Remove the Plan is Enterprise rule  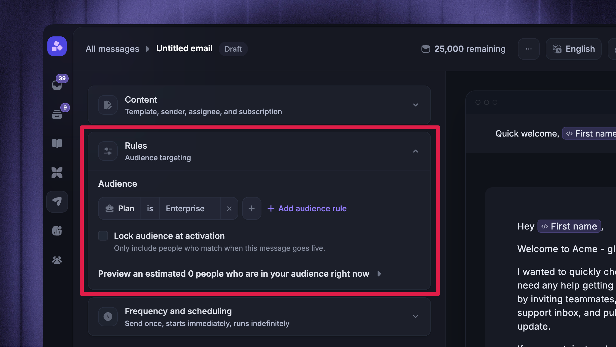coord(229,209)
